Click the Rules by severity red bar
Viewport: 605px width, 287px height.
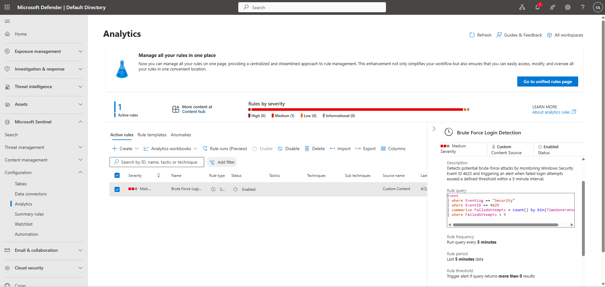pyautogui.click(x=357, y=110)
